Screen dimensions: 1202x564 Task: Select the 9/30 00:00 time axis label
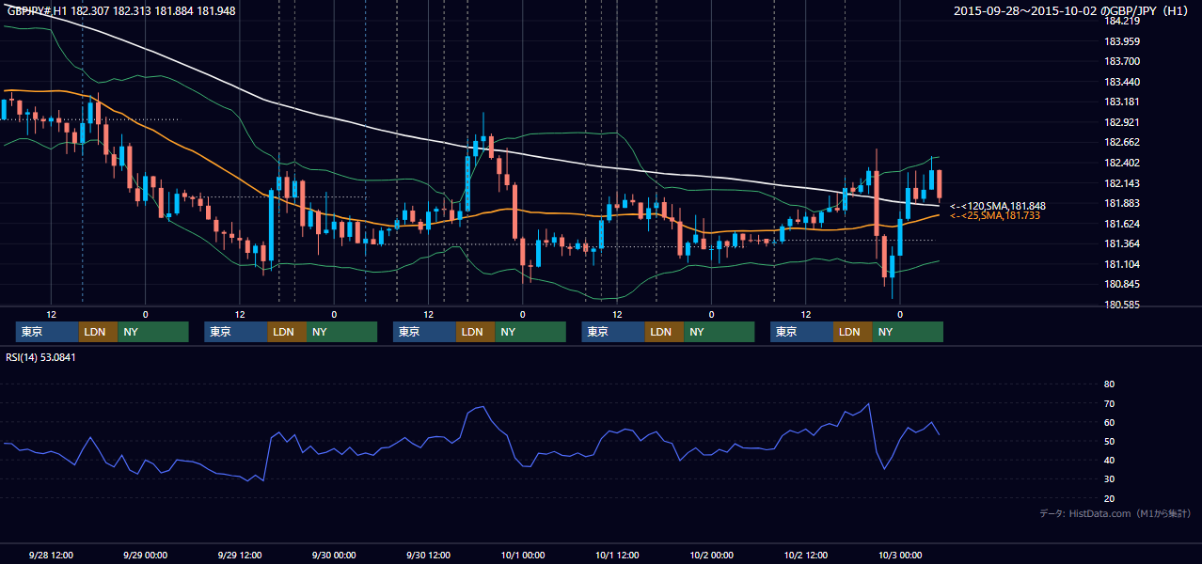[x=334, y=555]
